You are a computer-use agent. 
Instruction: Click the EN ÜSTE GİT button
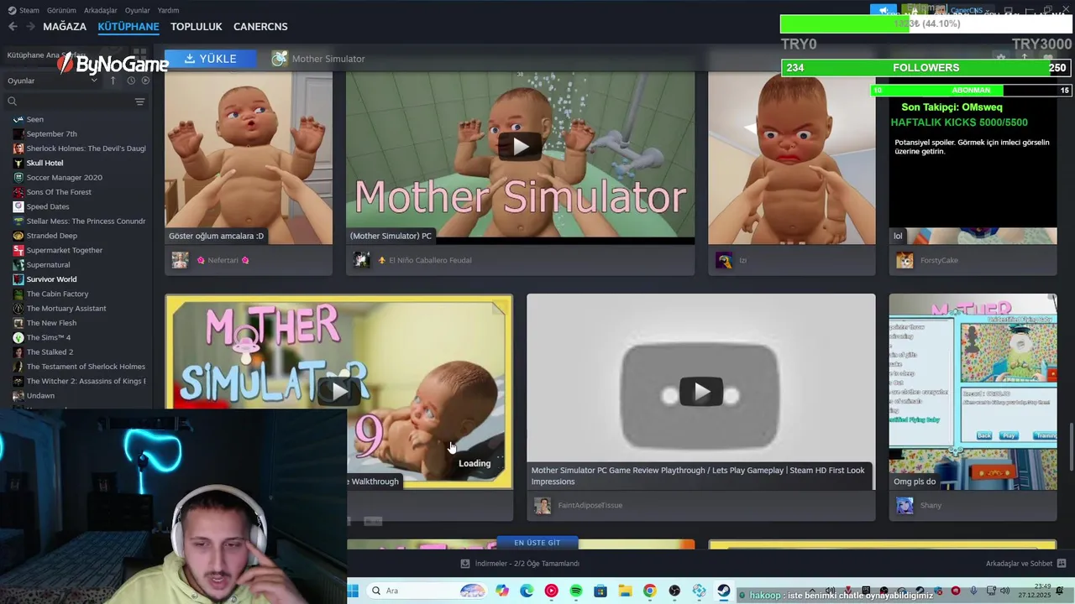coord(537,543)
